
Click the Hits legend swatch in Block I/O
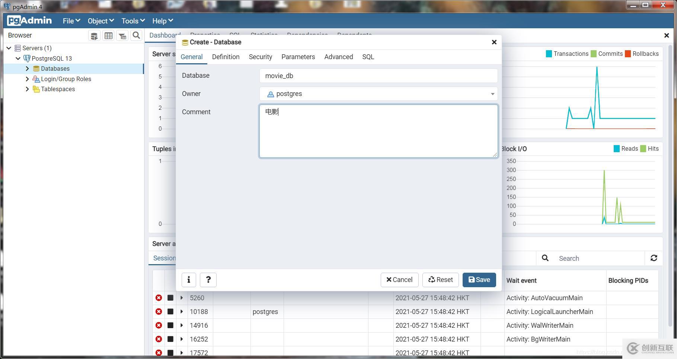click(643, 149)
